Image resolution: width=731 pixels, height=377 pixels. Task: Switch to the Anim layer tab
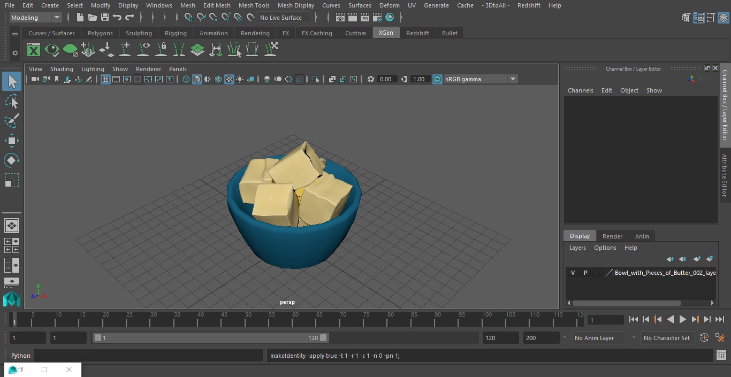642,236
